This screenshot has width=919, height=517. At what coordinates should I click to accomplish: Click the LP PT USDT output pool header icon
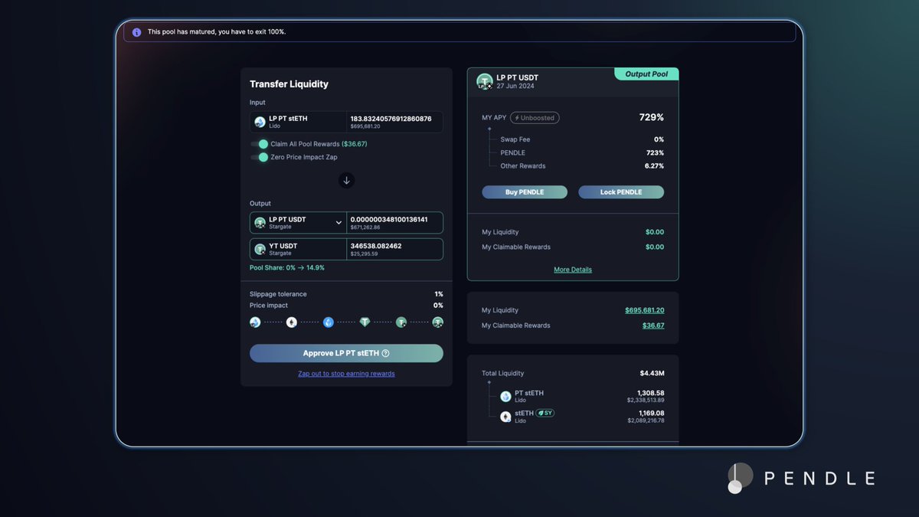pyautogui.click(x=484, y=81)
